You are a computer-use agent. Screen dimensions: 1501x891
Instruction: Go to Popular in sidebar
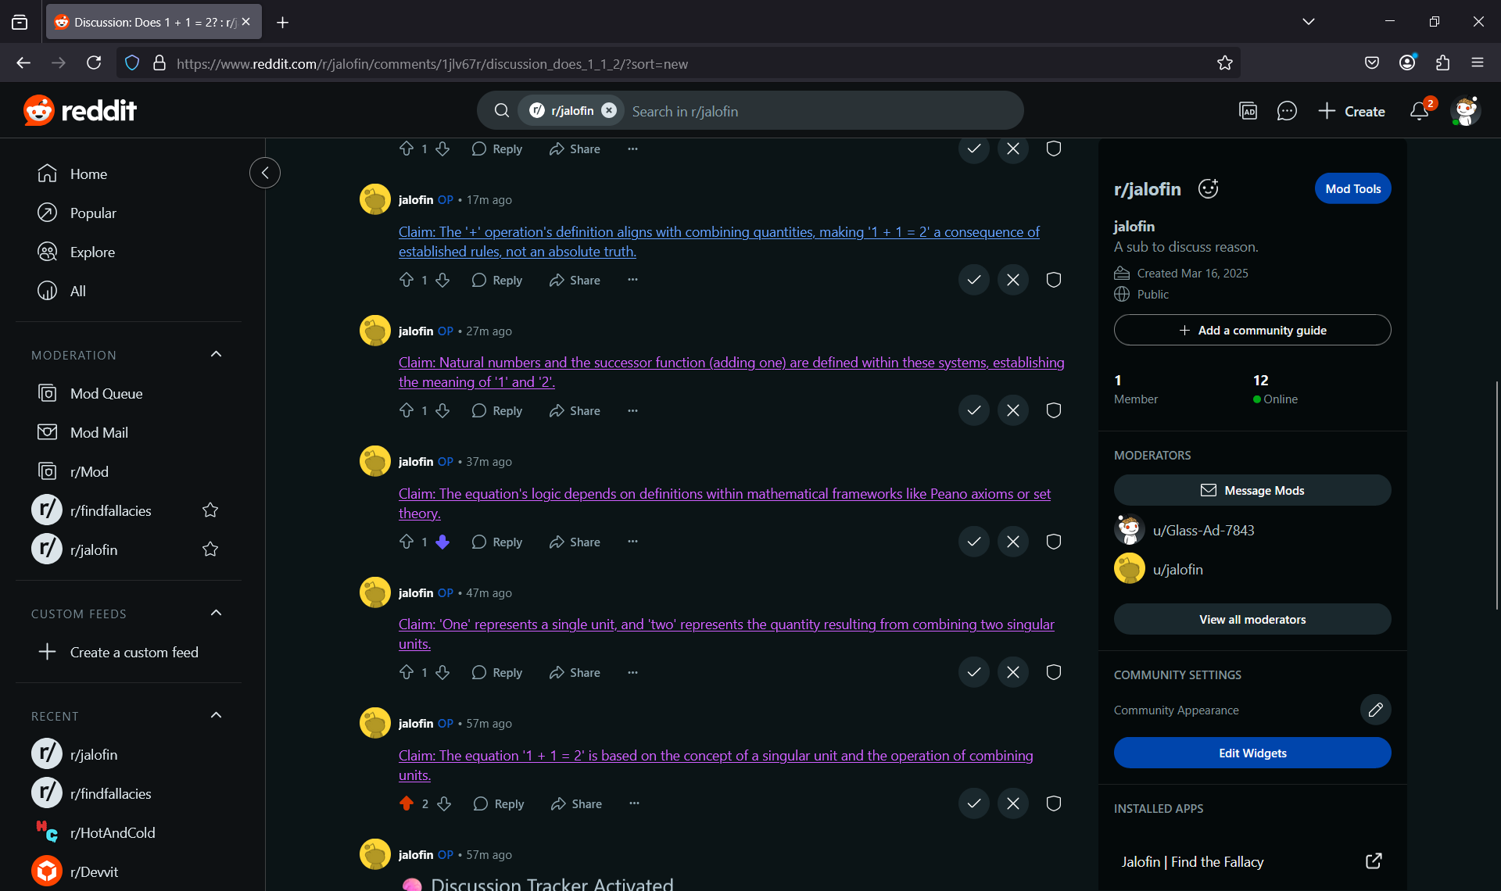(93, 213)
